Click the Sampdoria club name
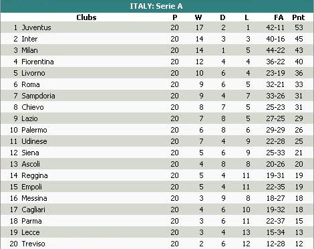 tap(38, 96)
